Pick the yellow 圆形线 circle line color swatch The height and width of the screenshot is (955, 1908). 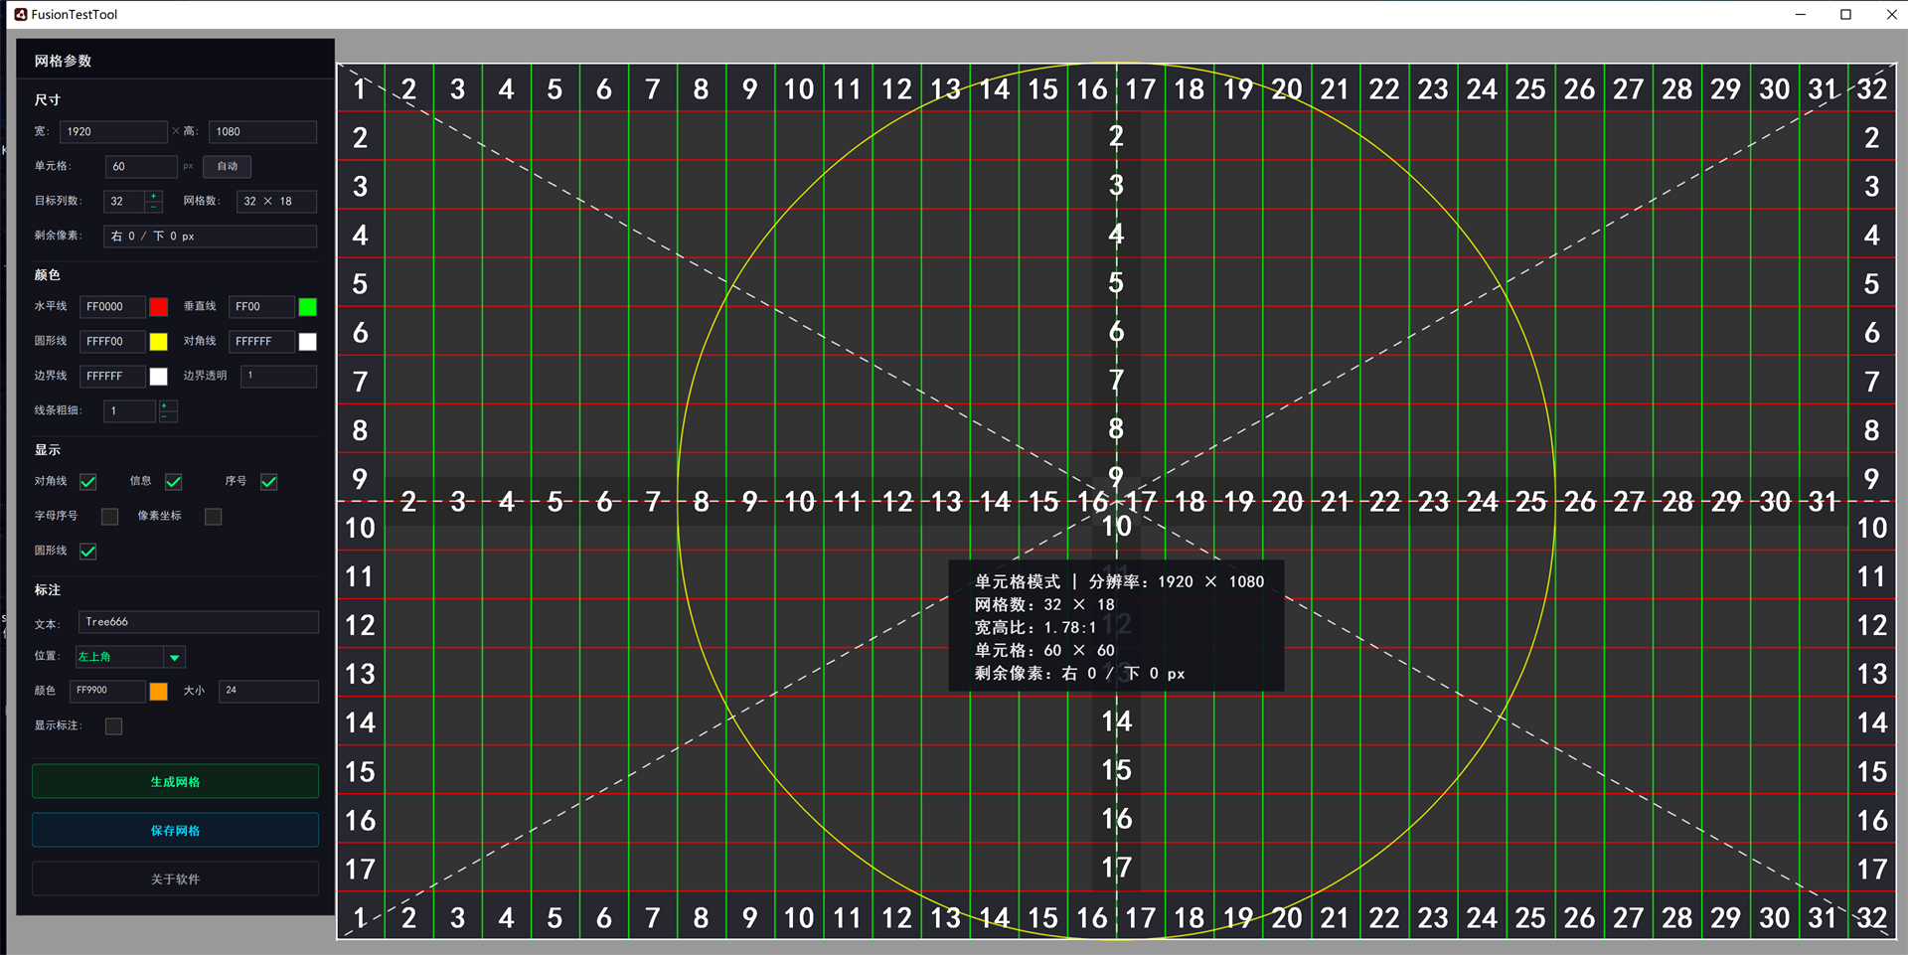159,342
